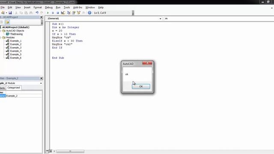Image resolution: width=274 pixels, height=154 pixels.
Task: Click Toggle Folders icon in project panel
Action: (7, 22)
